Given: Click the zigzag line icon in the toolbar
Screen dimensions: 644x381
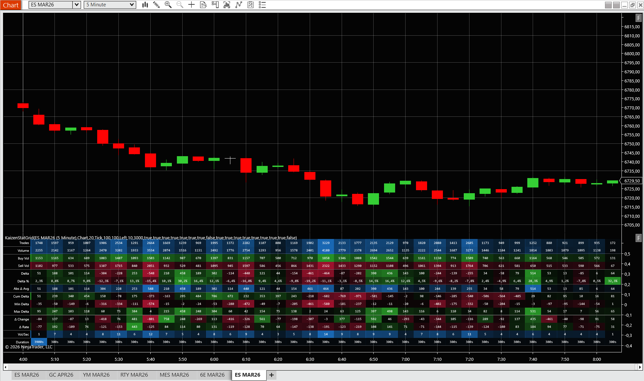Looking at the screenshot, I should 238,5.
